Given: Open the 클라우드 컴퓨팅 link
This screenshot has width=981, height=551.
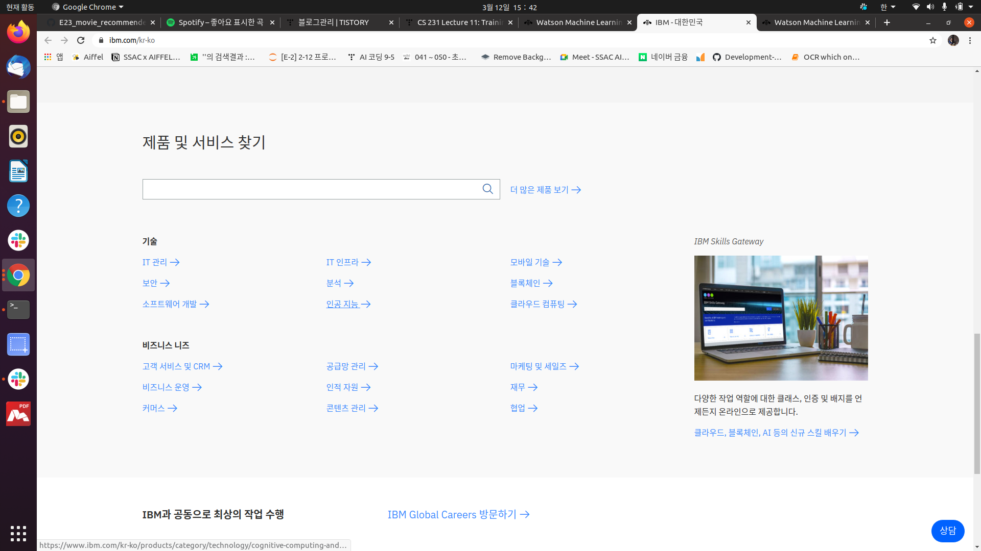Looking at the screenshot, I should coord(544,304).
